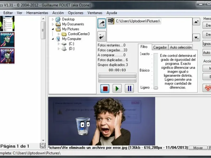Screen dimensions: 211x158
Task: Open the Herramientas menu
Action: (37, 13)
